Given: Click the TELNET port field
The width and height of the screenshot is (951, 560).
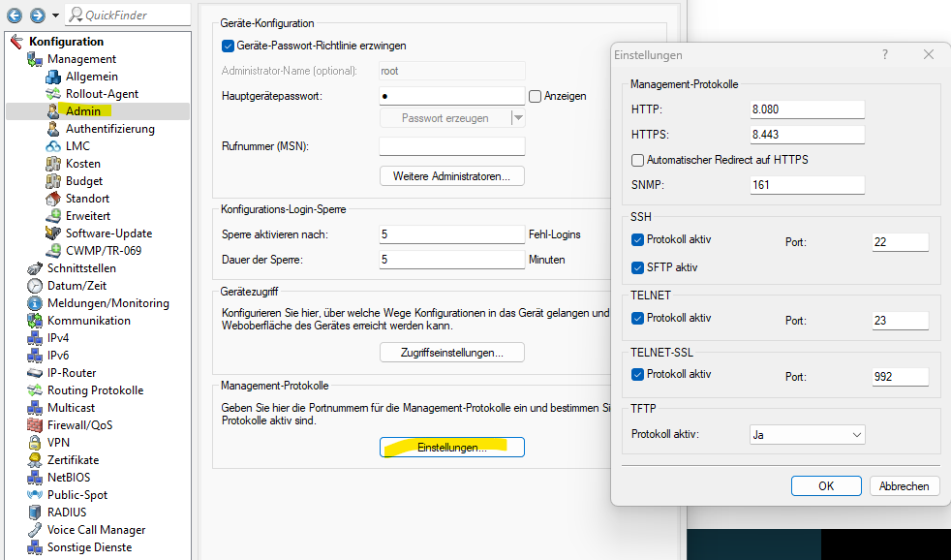Looking at the screenshot, I should pyautogui.click(x=900, y=321).
